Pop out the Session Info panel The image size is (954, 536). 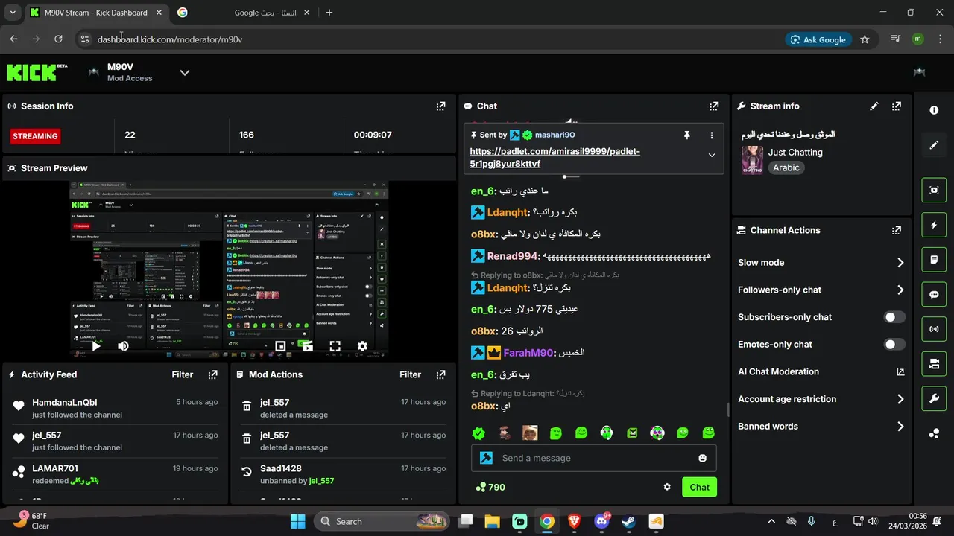440,106
